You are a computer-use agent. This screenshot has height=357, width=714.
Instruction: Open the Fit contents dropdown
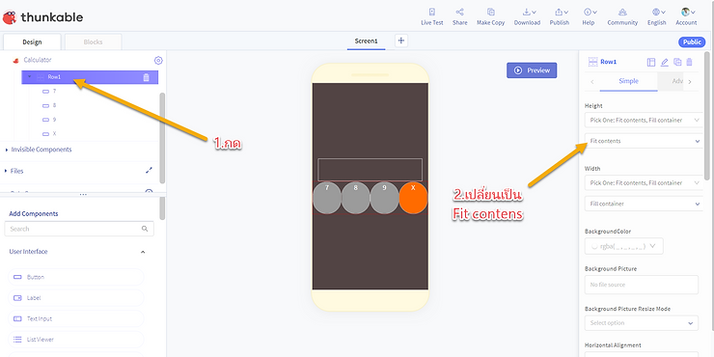(x=644, y=141)
